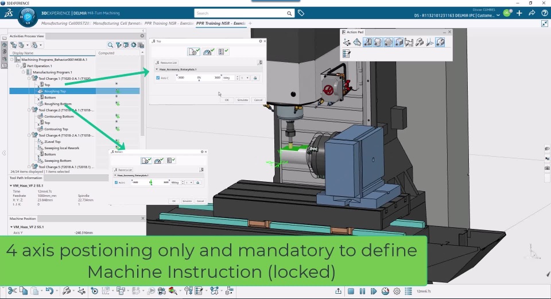This screenshot has height=299, width=551.
Task: Click the gear icon in Activities view toolbar
Action: coord(134,45)
